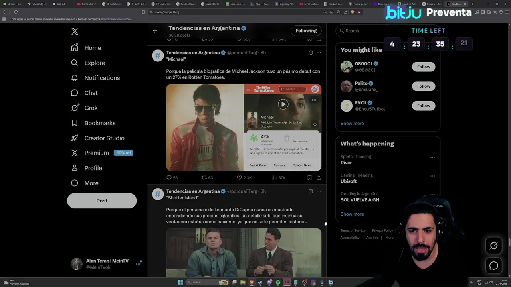Open Bookmarks in the sidebar
511x287 pixels.
pyautogui.click(x=93, y=123)
